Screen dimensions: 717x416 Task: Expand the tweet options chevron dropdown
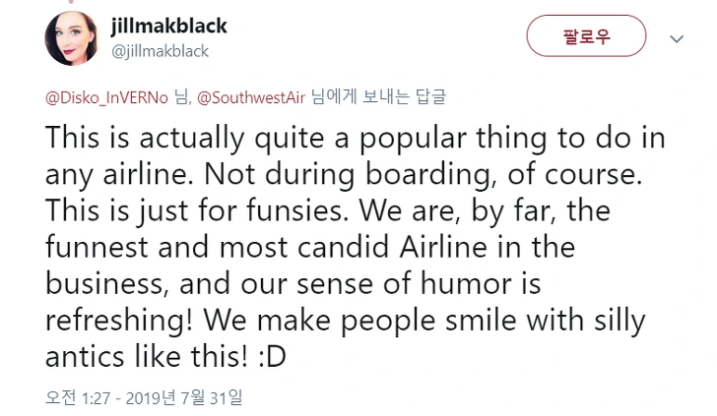pos(677,39)
